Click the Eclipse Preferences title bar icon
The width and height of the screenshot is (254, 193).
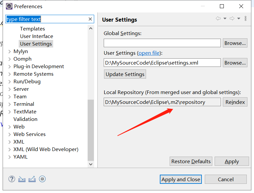point(9,6)
